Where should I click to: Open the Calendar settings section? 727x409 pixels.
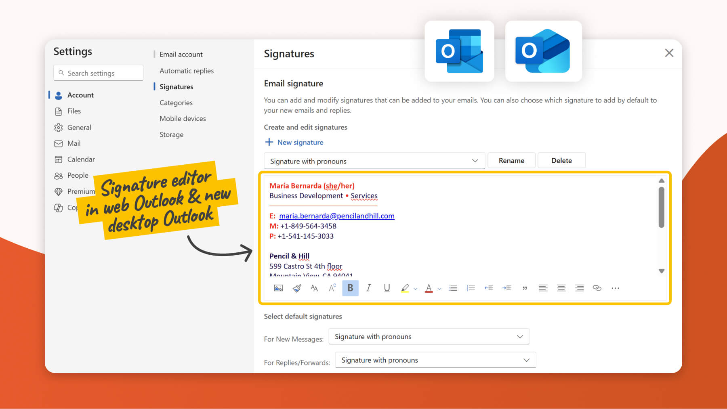tap(75, 159)
